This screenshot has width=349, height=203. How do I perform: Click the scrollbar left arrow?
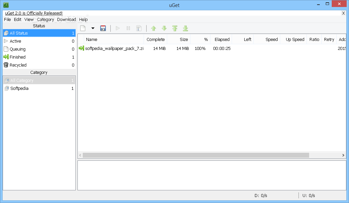[x=80, y=155]
